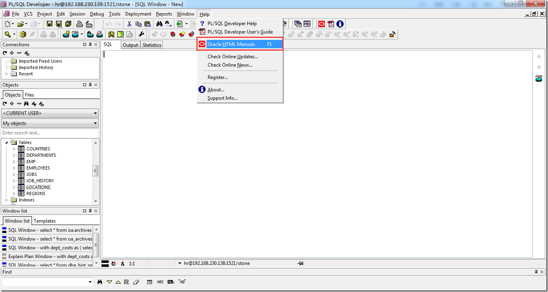Click the Print toolbar icon
548x292 pixels.
pos(80,24)
